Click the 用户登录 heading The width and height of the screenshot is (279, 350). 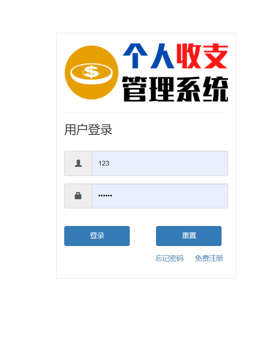click(x=88, y=130)
